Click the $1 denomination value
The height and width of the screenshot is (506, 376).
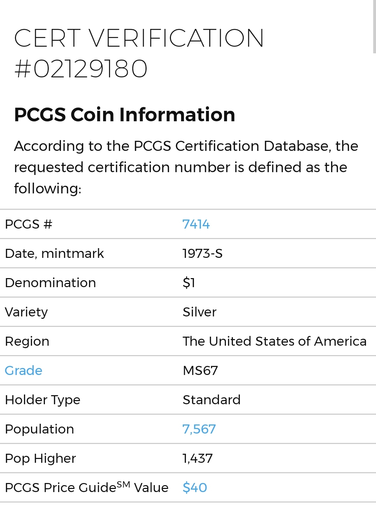[x=189, y=283]
